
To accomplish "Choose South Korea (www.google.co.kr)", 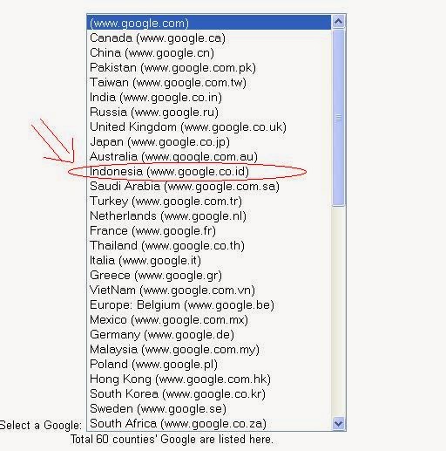I will [x=209, y=393].
